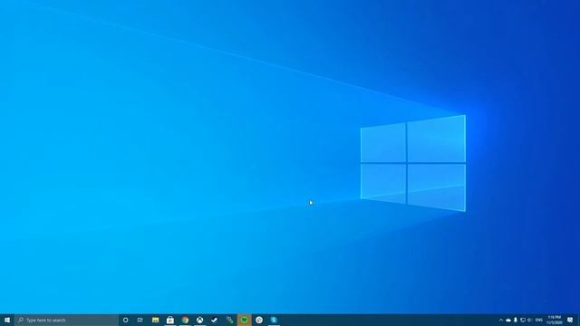
Task: Open the Microsoft Store taskbar icon
Action: click(x=170, y=320)
